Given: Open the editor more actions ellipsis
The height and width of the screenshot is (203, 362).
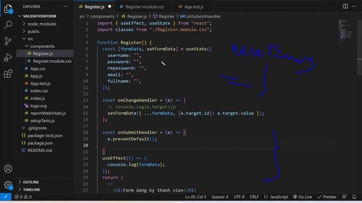Looking at the screenshot, I should (354, 6).
